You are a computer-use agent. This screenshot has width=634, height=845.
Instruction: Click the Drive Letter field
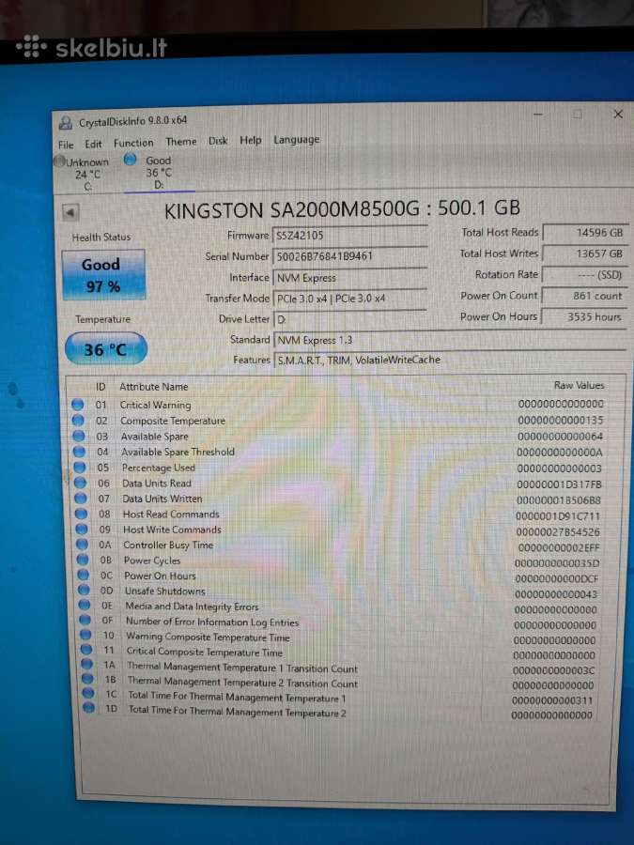[350, 319]
